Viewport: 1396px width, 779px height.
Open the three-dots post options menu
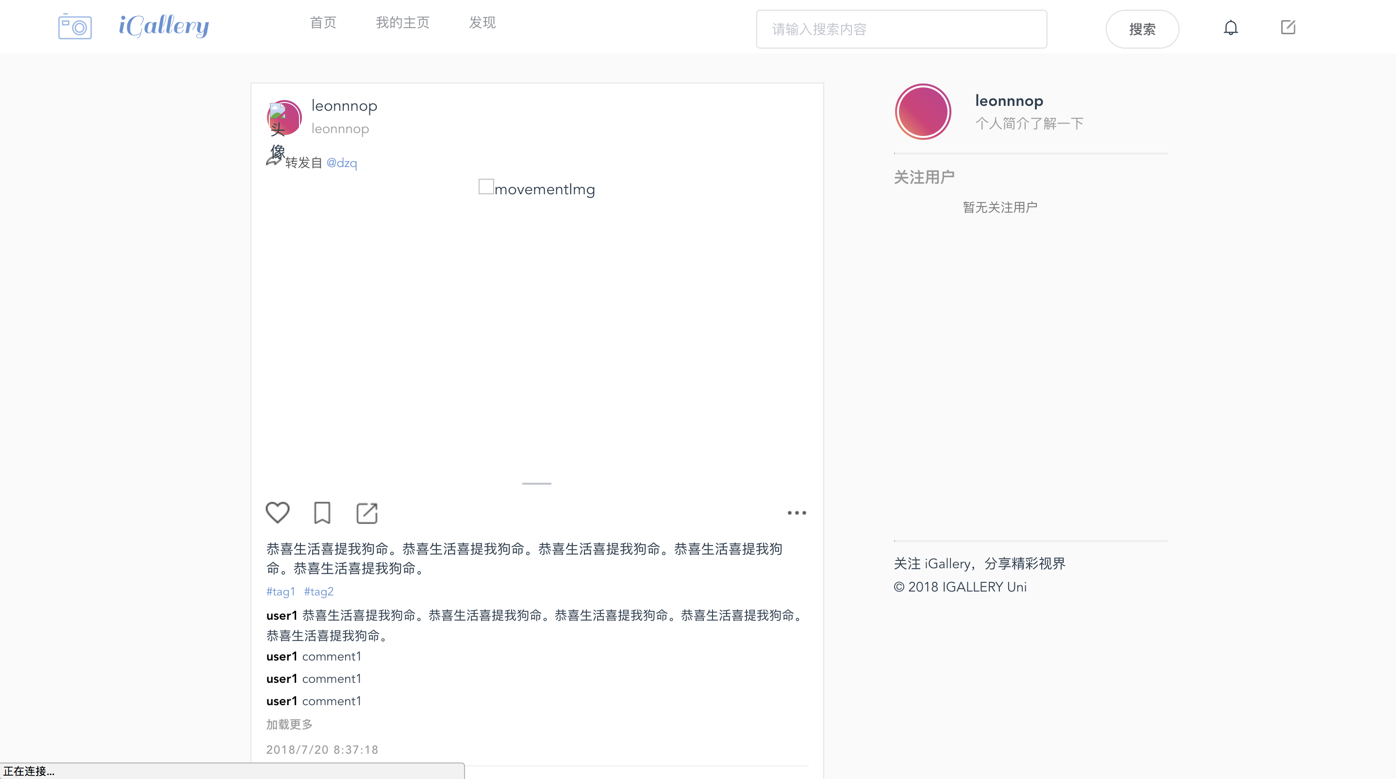point(796,512)
